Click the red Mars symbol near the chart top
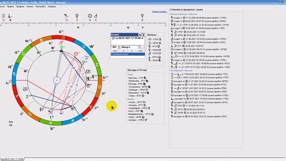The height and width of the screenshot is (161, 286). tap(61, 43)
